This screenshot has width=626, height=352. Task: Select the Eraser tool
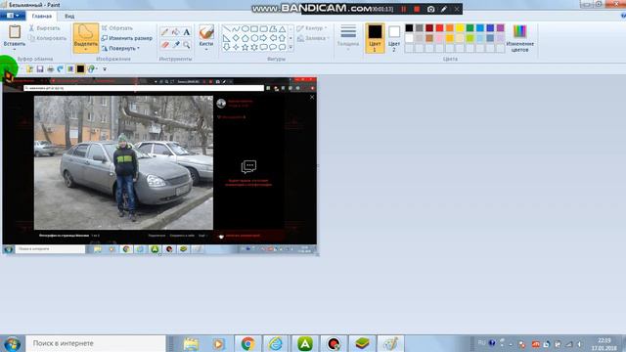pos(165,45)
